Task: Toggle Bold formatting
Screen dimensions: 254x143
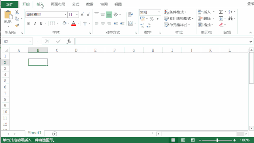Action: (x=29, y=24)
